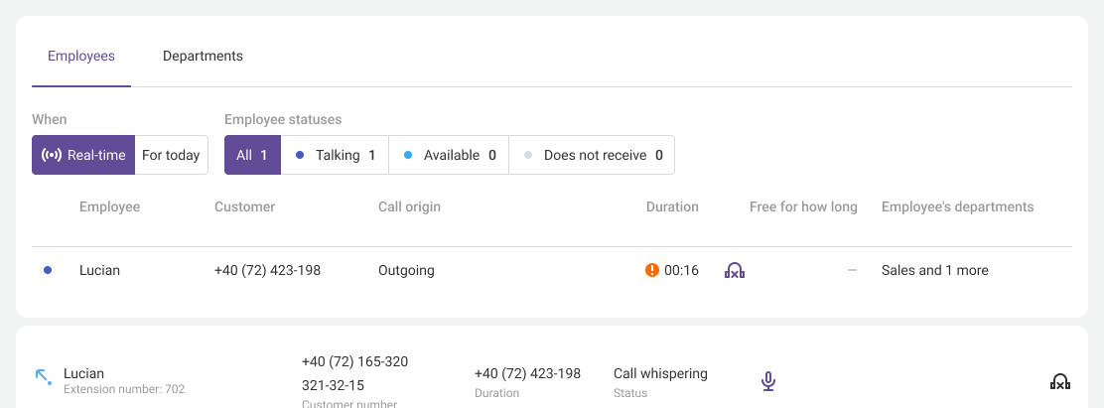Switch to the Employees tab
Screen dimensions: 1104x408
[x=81, y=56]
